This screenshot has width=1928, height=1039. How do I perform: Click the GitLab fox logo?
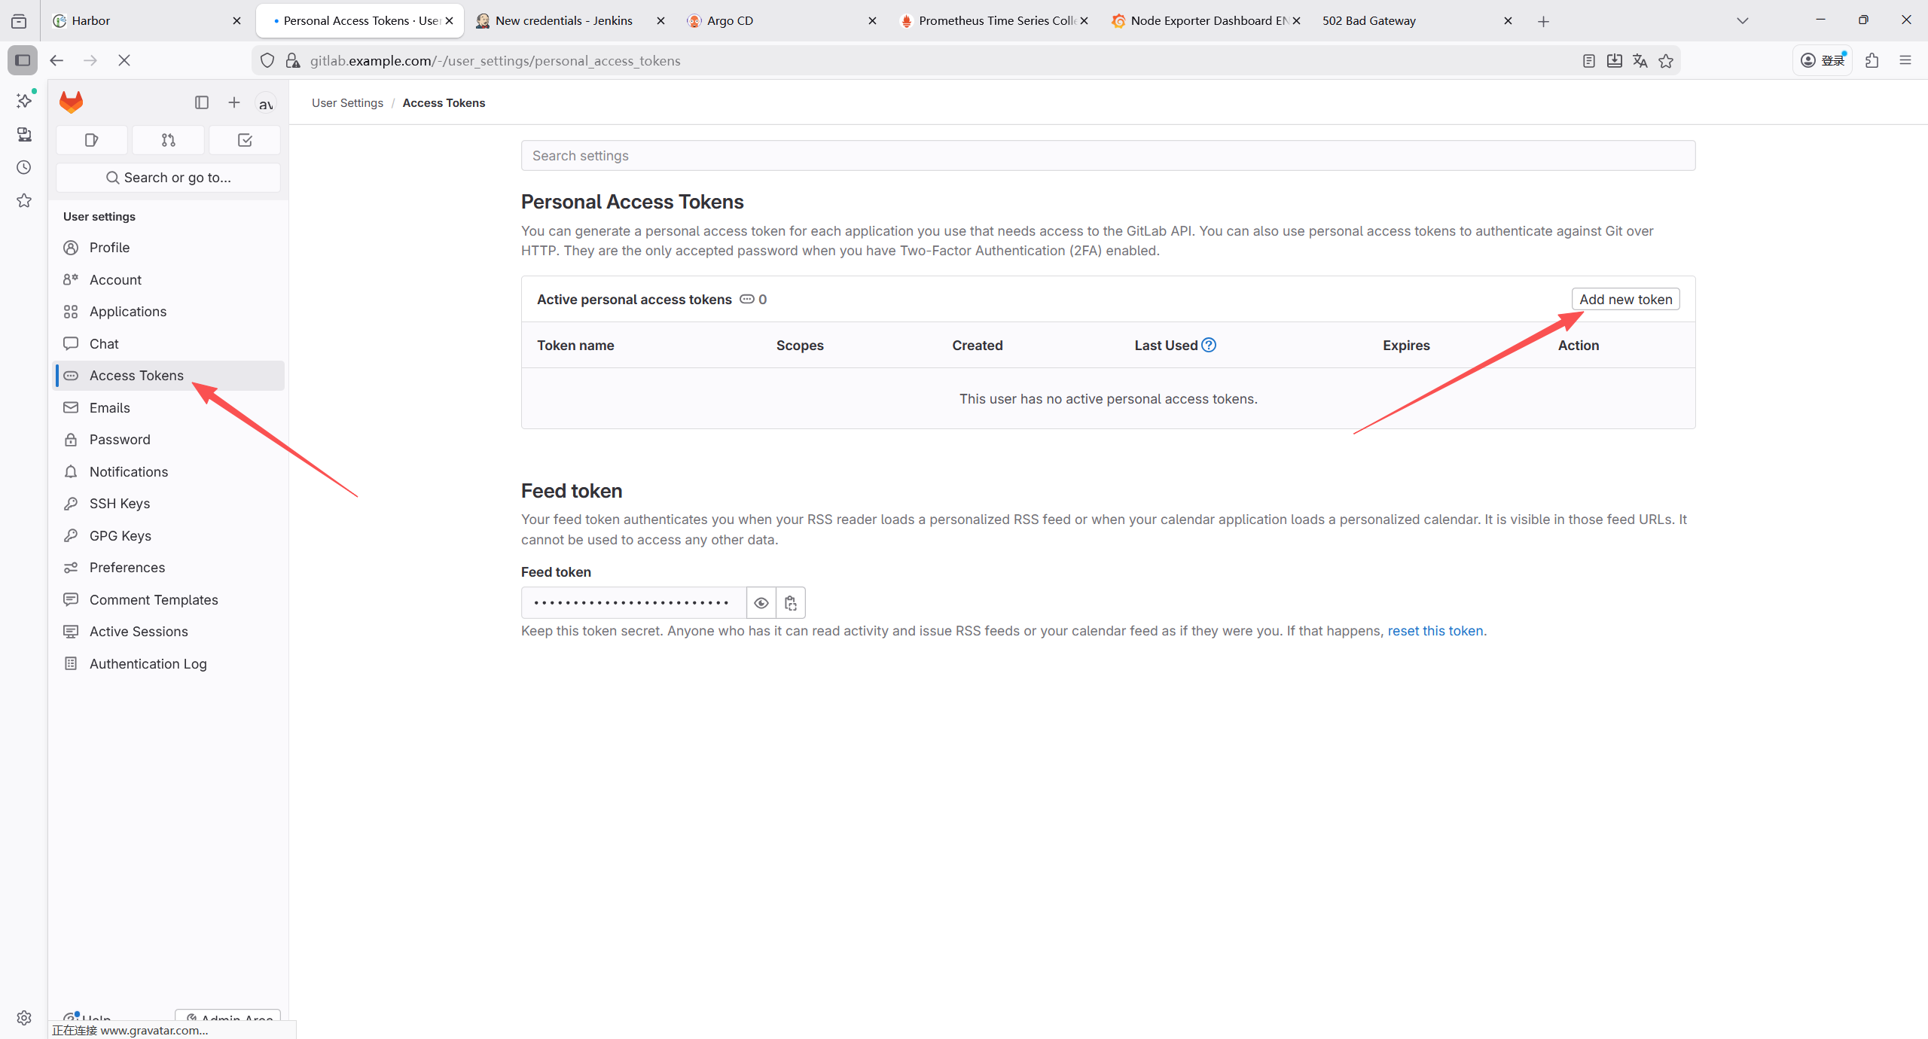[x=71, y=102]
